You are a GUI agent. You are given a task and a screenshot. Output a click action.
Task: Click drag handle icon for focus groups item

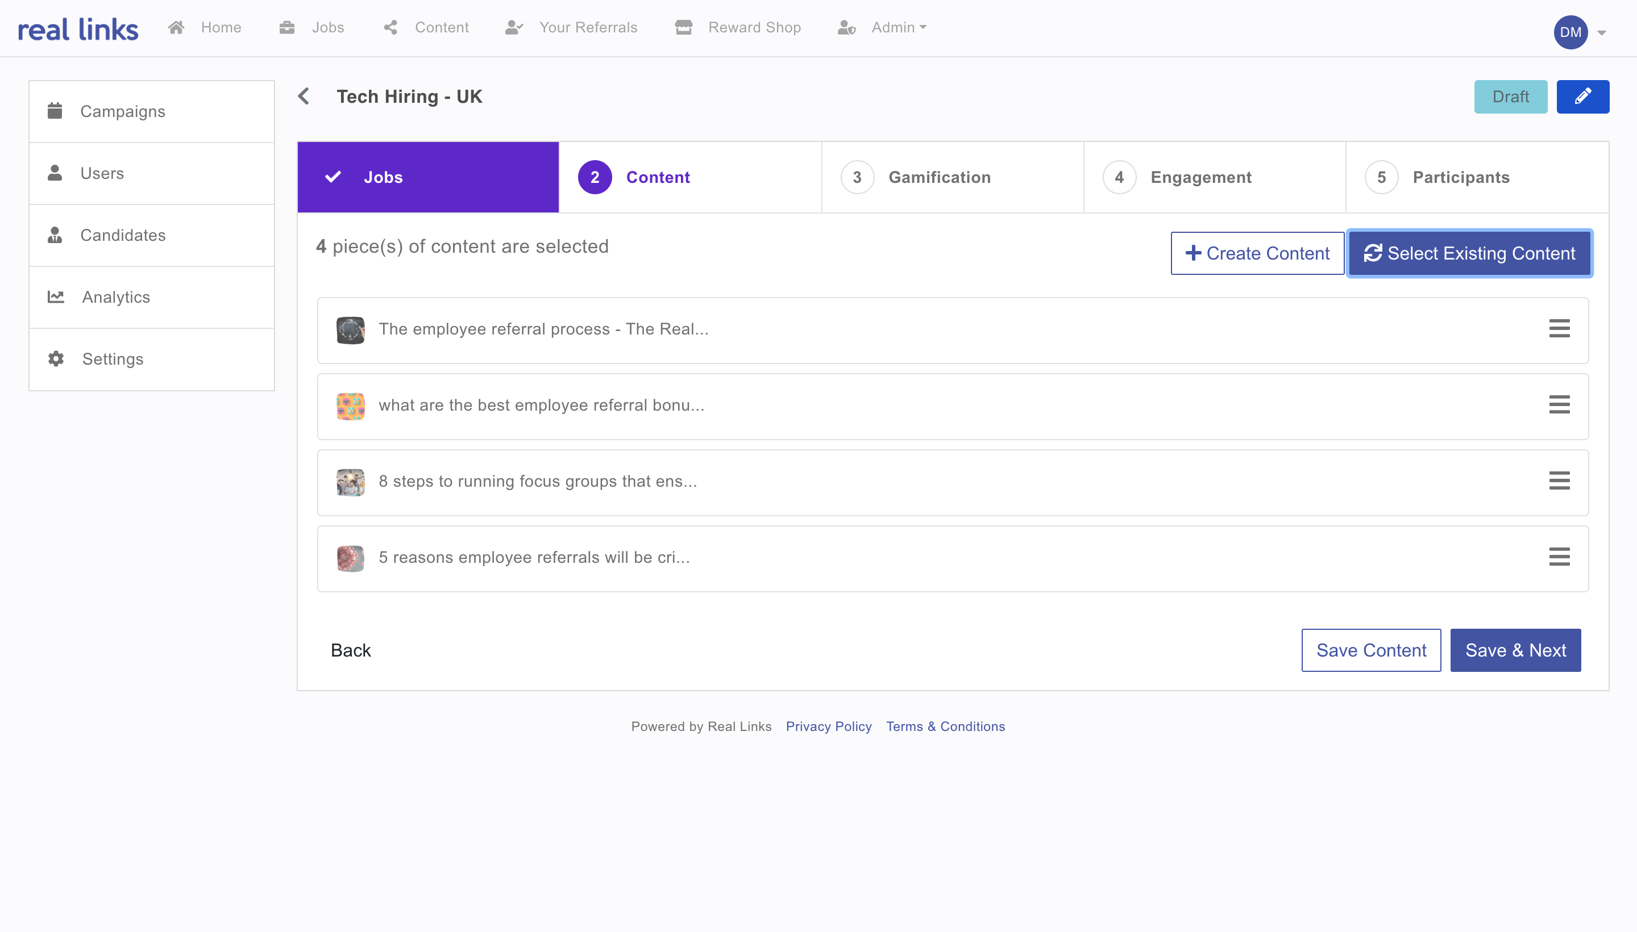1559,480
